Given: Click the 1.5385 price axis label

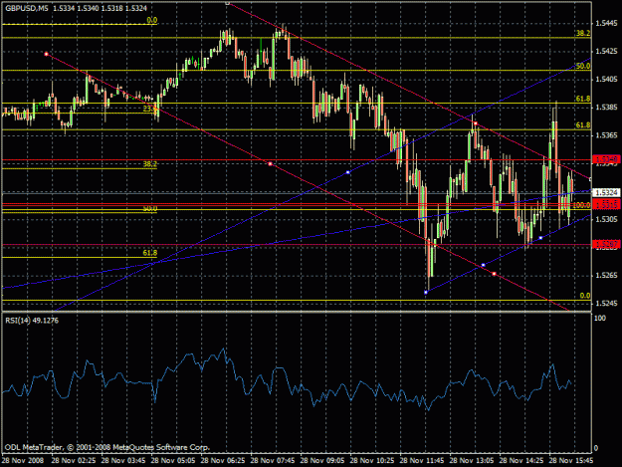Looking at the screenshot, I should pos(606,108).
